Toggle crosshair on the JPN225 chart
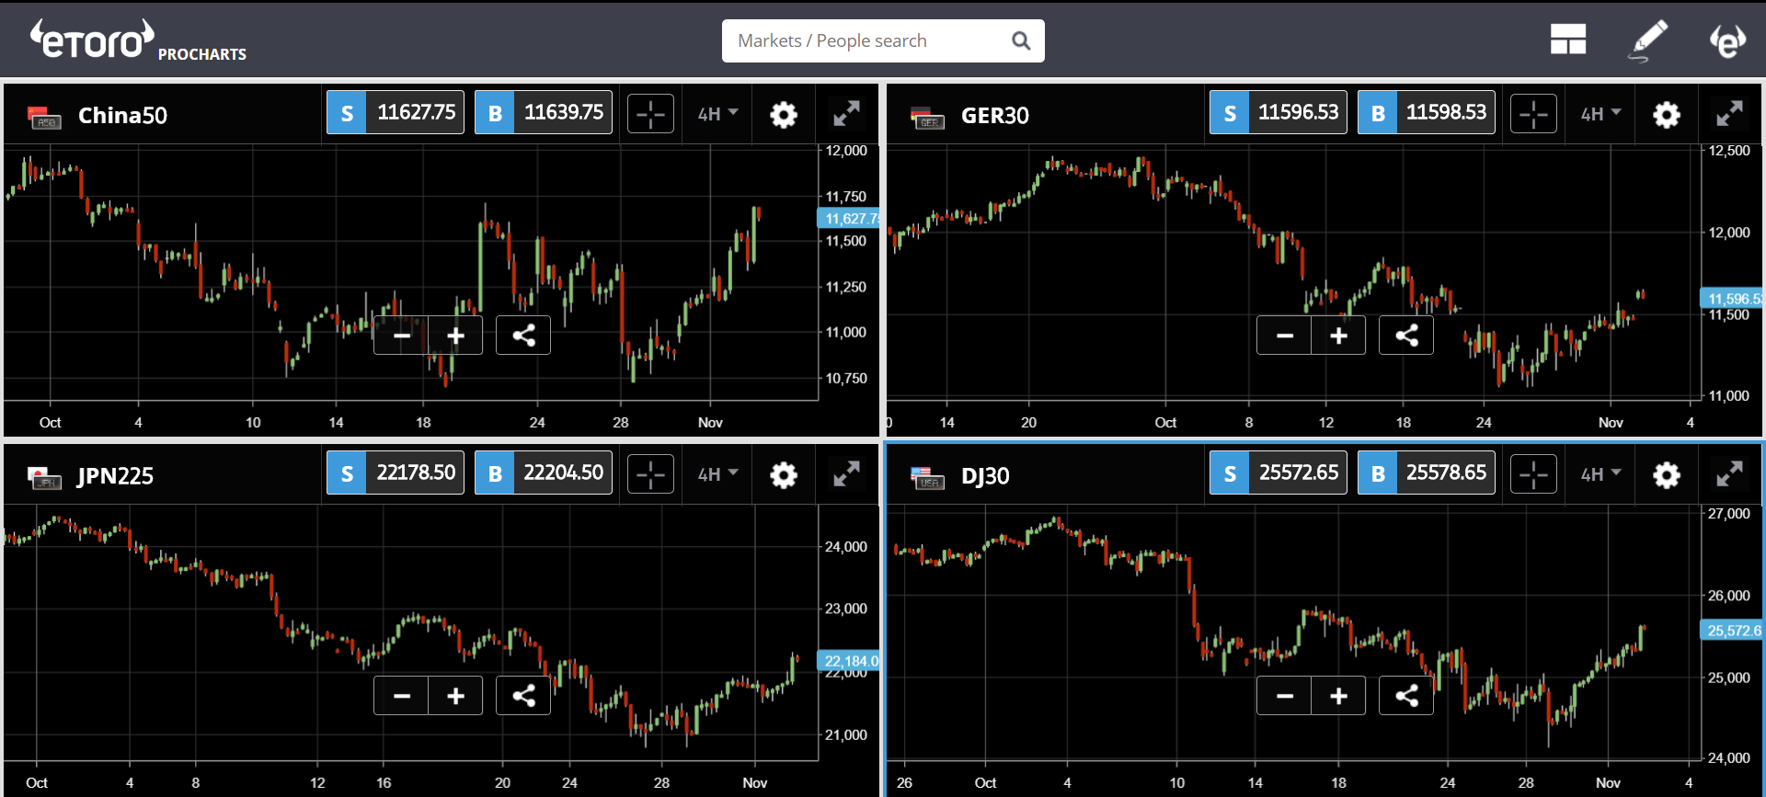Screen dimensions: 1766x797 tap(650, 474)
